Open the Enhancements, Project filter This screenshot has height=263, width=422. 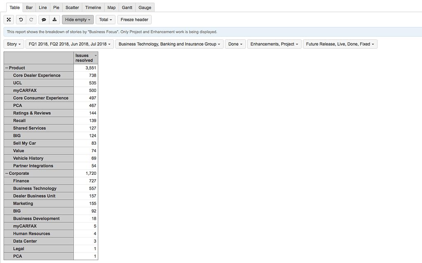(274, 44)
